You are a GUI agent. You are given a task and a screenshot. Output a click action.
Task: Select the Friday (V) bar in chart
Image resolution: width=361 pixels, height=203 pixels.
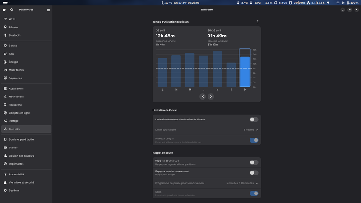click(x=218, y=69)
